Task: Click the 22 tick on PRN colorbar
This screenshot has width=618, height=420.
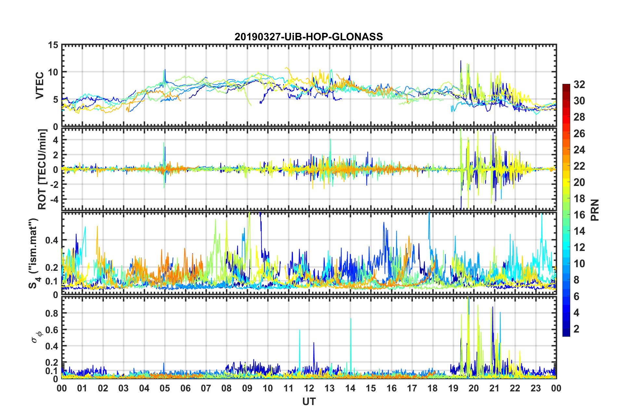Action: pyautogui.click(x=579, y=166)
